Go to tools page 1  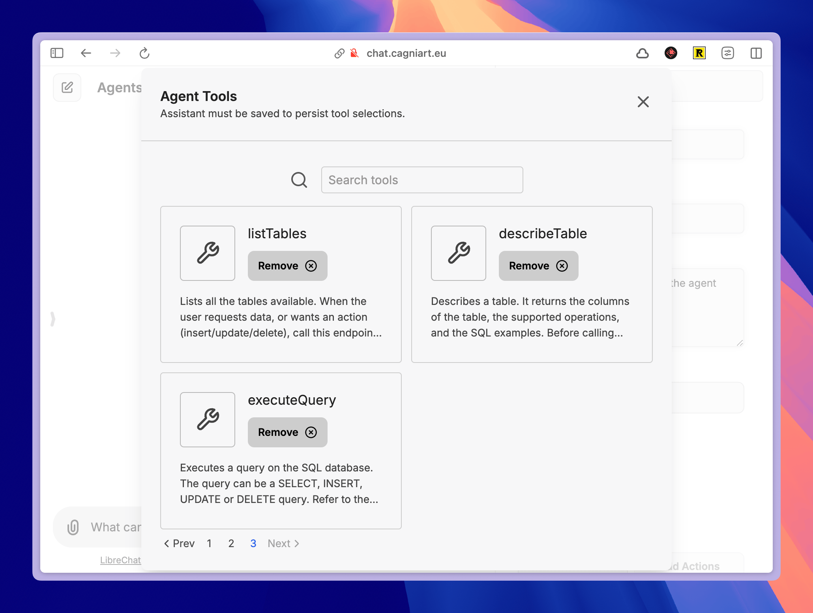(x=209, y=544)
